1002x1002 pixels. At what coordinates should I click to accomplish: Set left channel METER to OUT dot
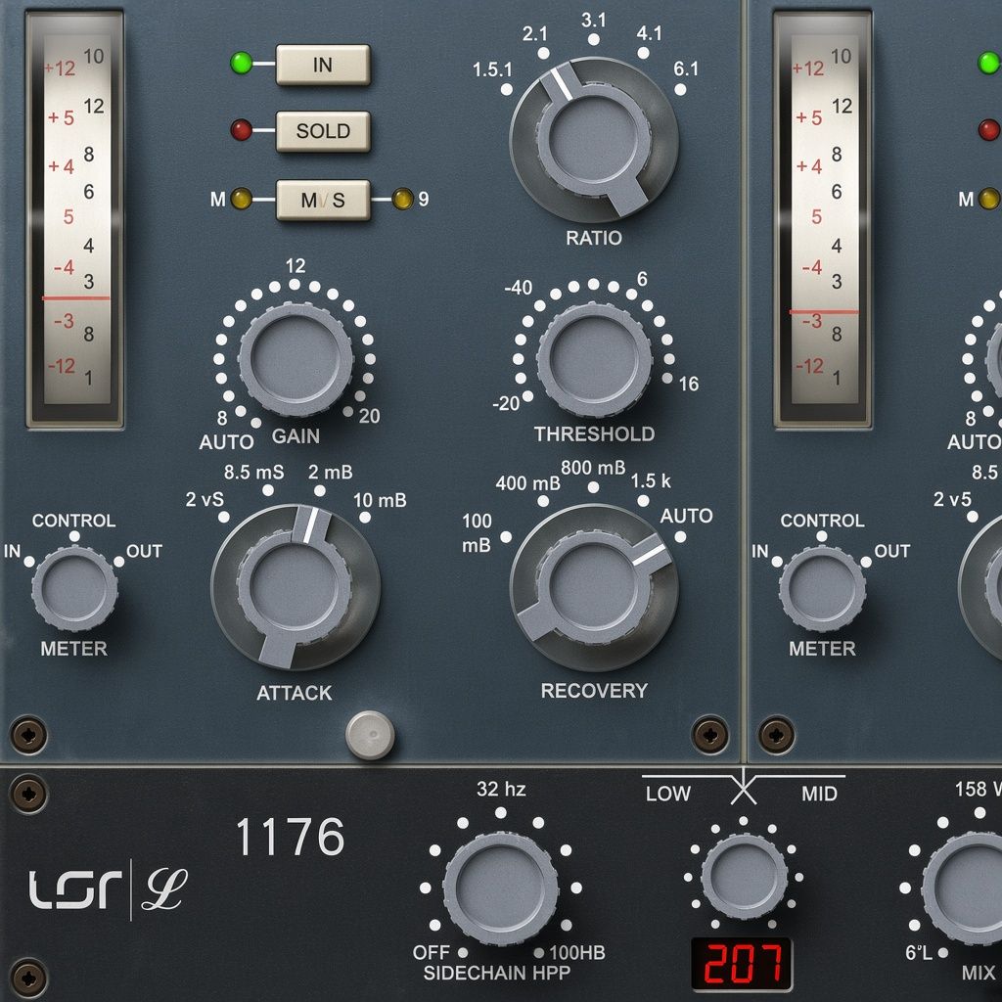[119, 562]
